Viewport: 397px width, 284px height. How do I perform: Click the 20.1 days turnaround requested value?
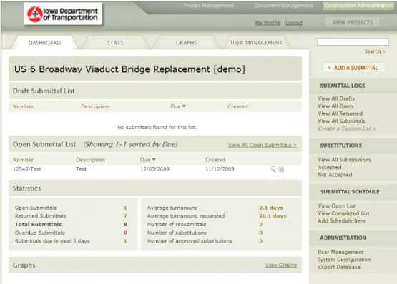coord(273,216)
